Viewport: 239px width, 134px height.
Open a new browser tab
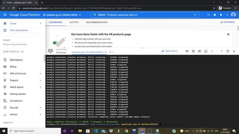[x=42, y=3]
